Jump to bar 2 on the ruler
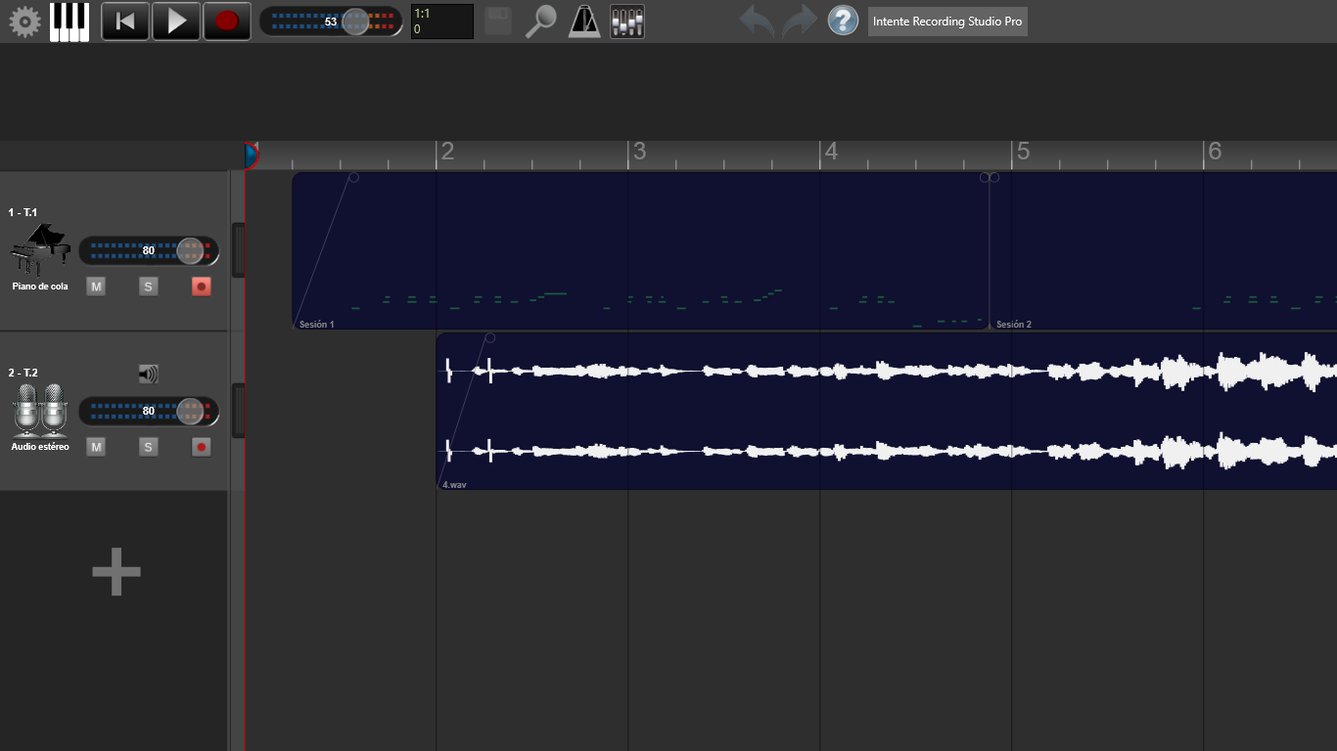1337x751 pixels. pyautogui.click(x=447, y=152)
